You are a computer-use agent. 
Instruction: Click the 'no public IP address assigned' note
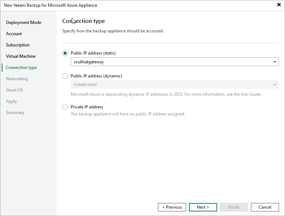128,114
